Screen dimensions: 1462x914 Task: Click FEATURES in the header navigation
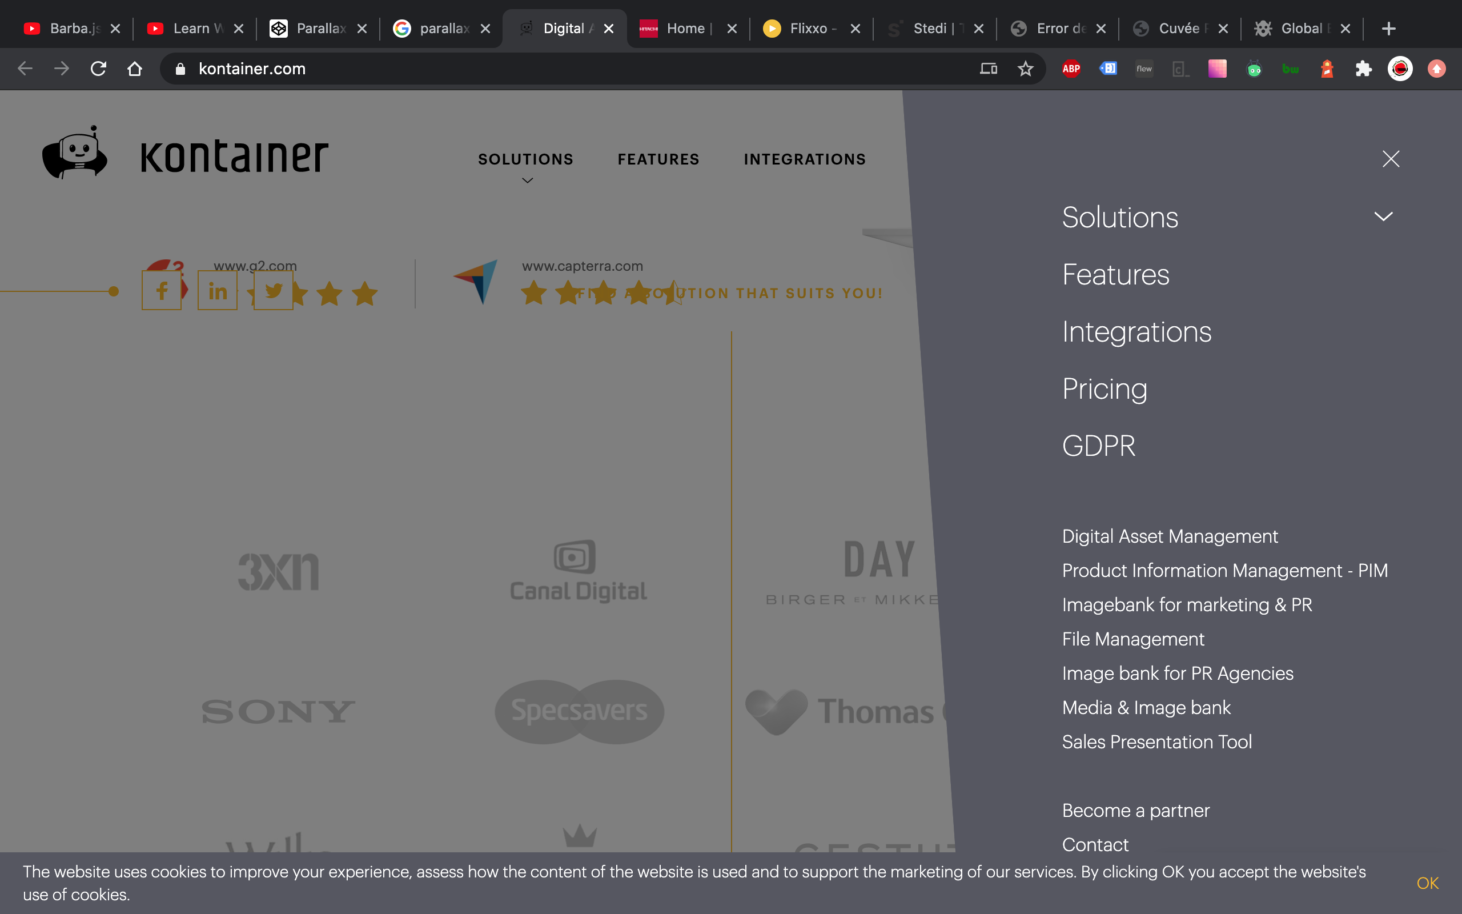658,159
